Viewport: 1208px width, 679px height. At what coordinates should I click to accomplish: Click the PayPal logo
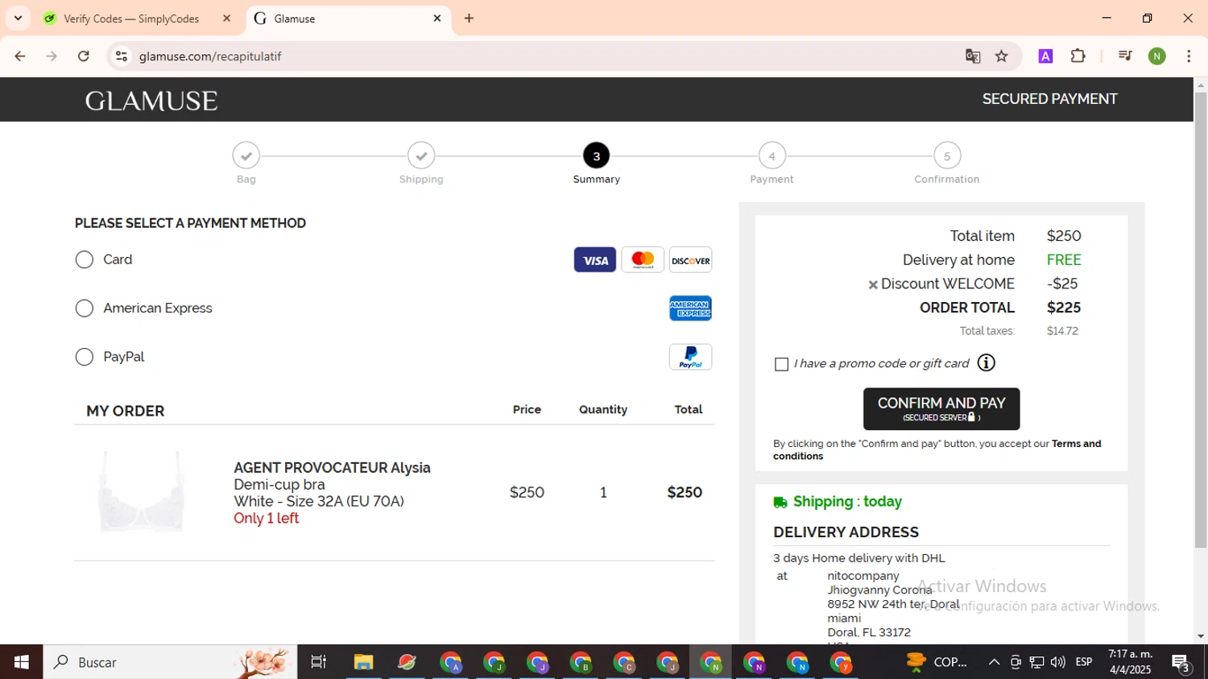click(x=691, y=357)
